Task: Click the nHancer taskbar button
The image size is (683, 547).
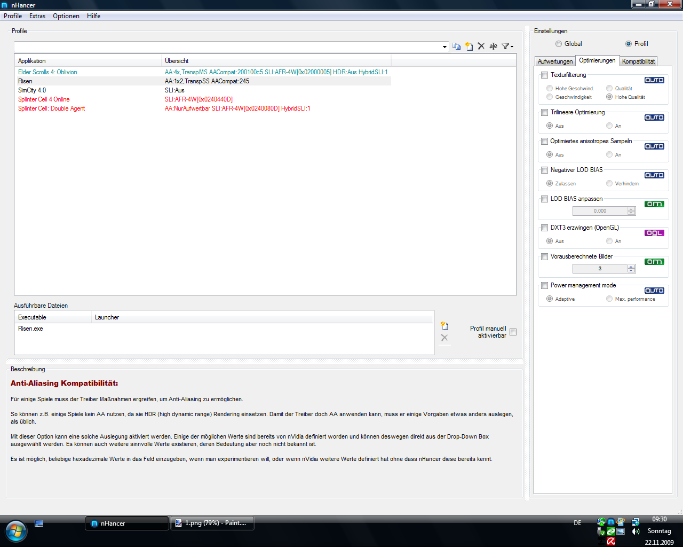Action: point(127,523)
